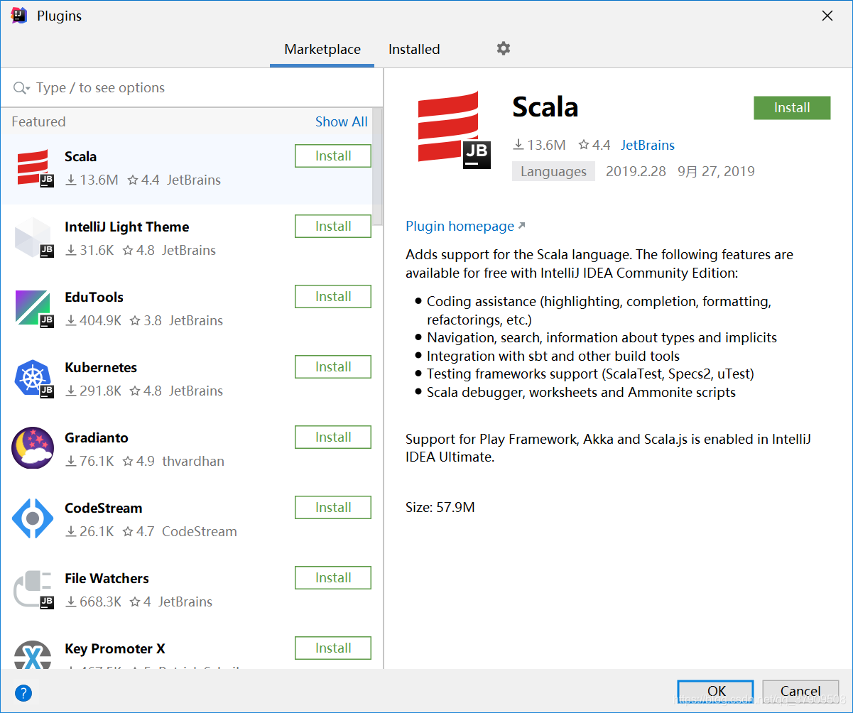Select the Gradianto plugin name

click(x=97, y=437)
